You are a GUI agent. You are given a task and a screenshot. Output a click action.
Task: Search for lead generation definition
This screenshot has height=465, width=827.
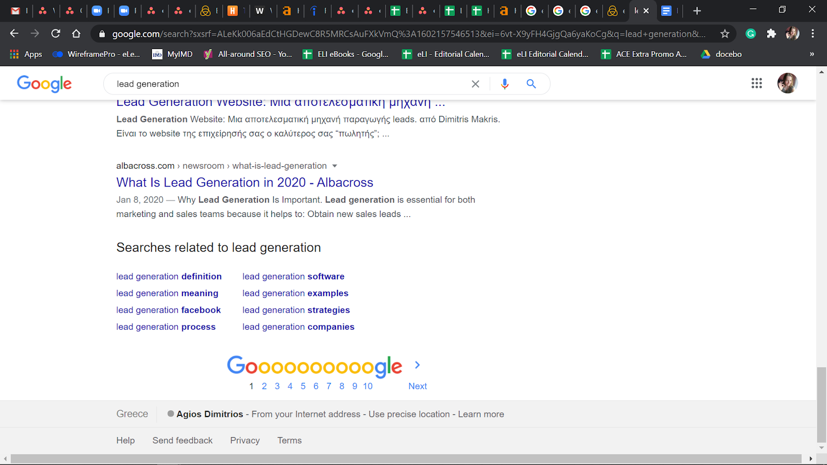(169, 276)
